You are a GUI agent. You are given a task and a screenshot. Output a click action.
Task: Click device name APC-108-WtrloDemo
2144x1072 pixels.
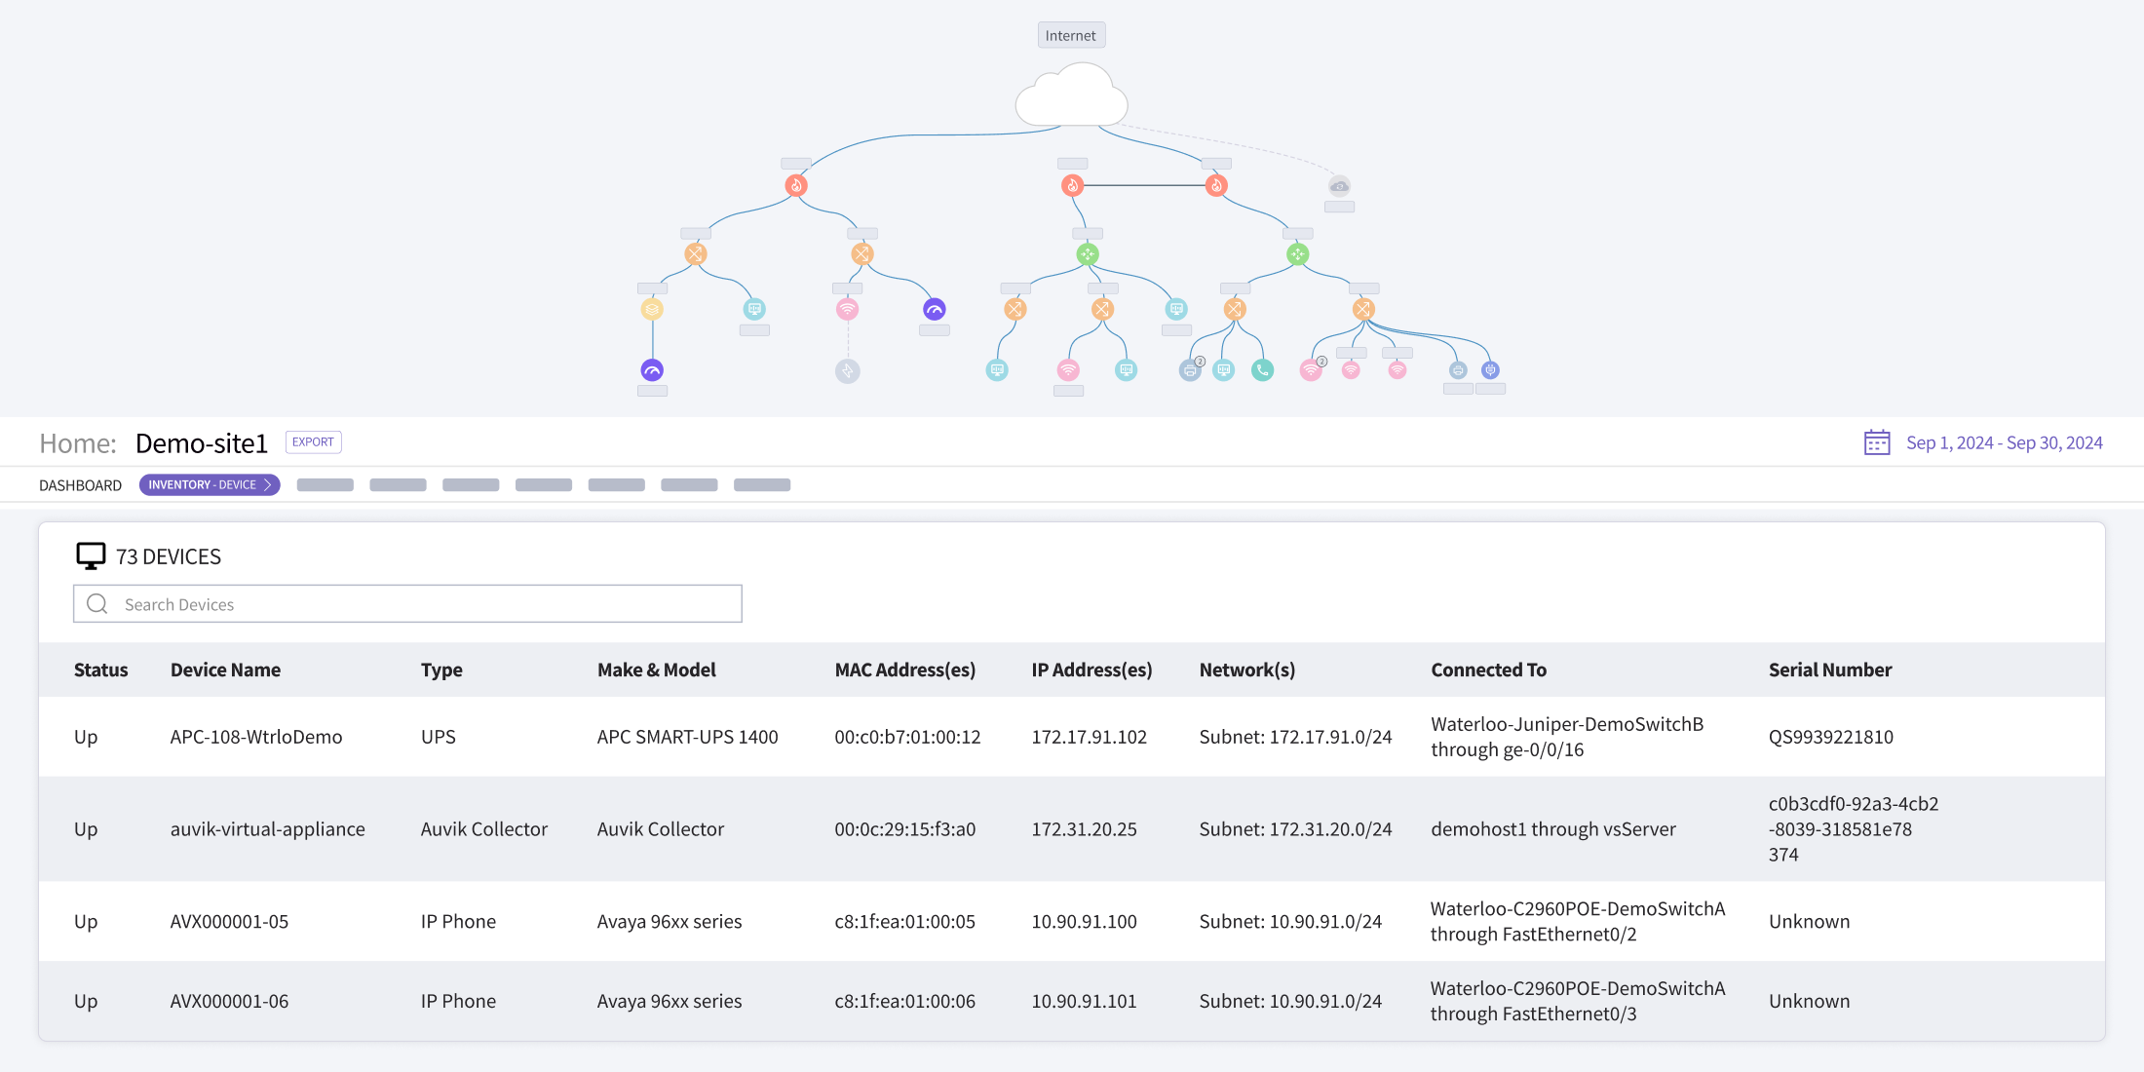click(x=256, y=737)
